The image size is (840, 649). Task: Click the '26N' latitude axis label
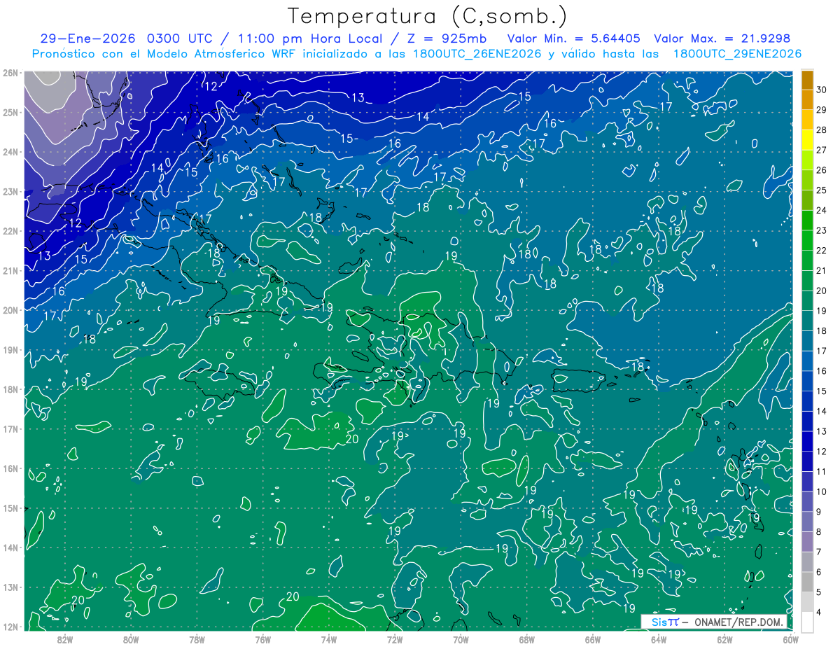pos(10,73)
